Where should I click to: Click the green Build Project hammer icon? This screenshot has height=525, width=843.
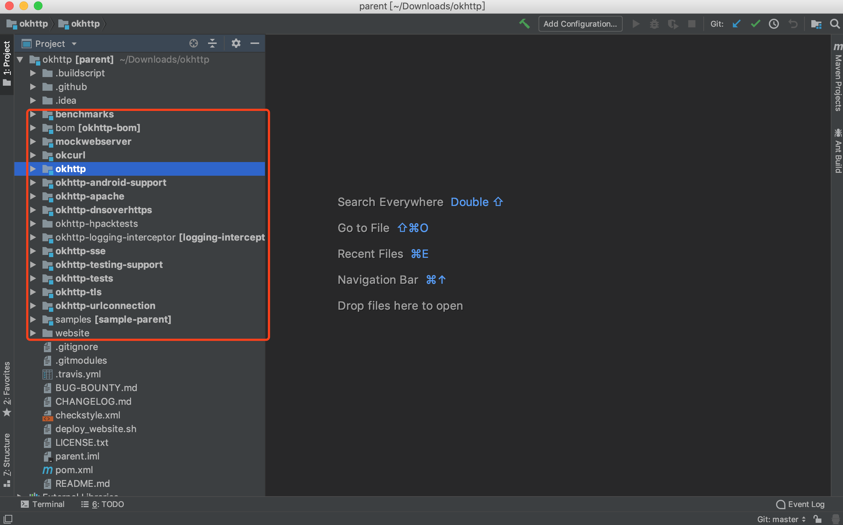pos(524,24)
